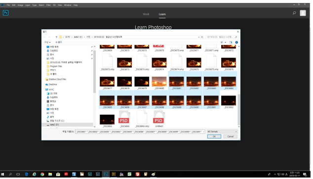Open the notification center icon

pos(305,175)
